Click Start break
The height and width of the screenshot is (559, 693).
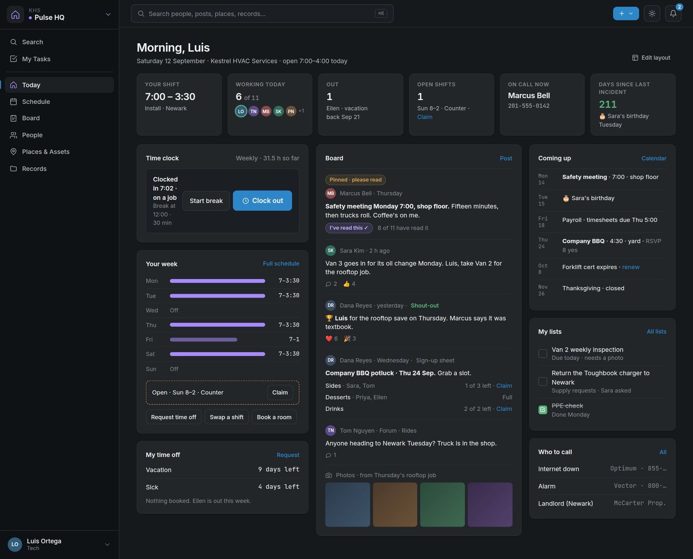tap(206, 201)
